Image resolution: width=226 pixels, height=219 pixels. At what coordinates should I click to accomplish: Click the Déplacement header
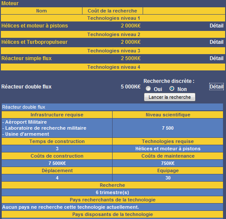(57, 170)
